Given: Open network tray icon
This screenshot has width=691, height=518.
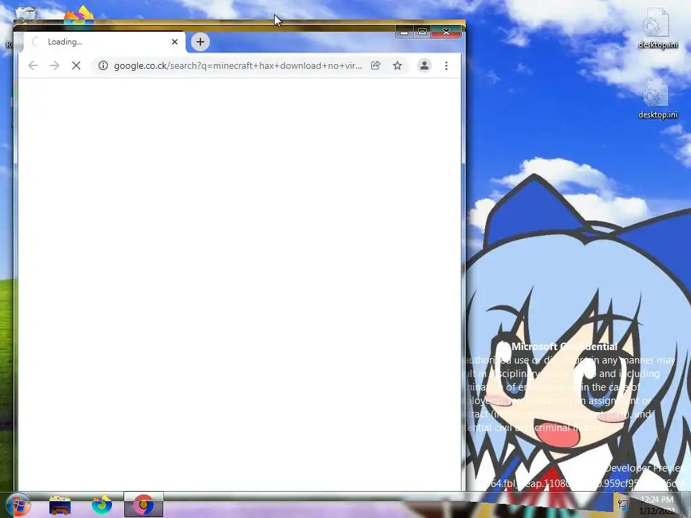Looking at the screenshot, I should 623,505.
